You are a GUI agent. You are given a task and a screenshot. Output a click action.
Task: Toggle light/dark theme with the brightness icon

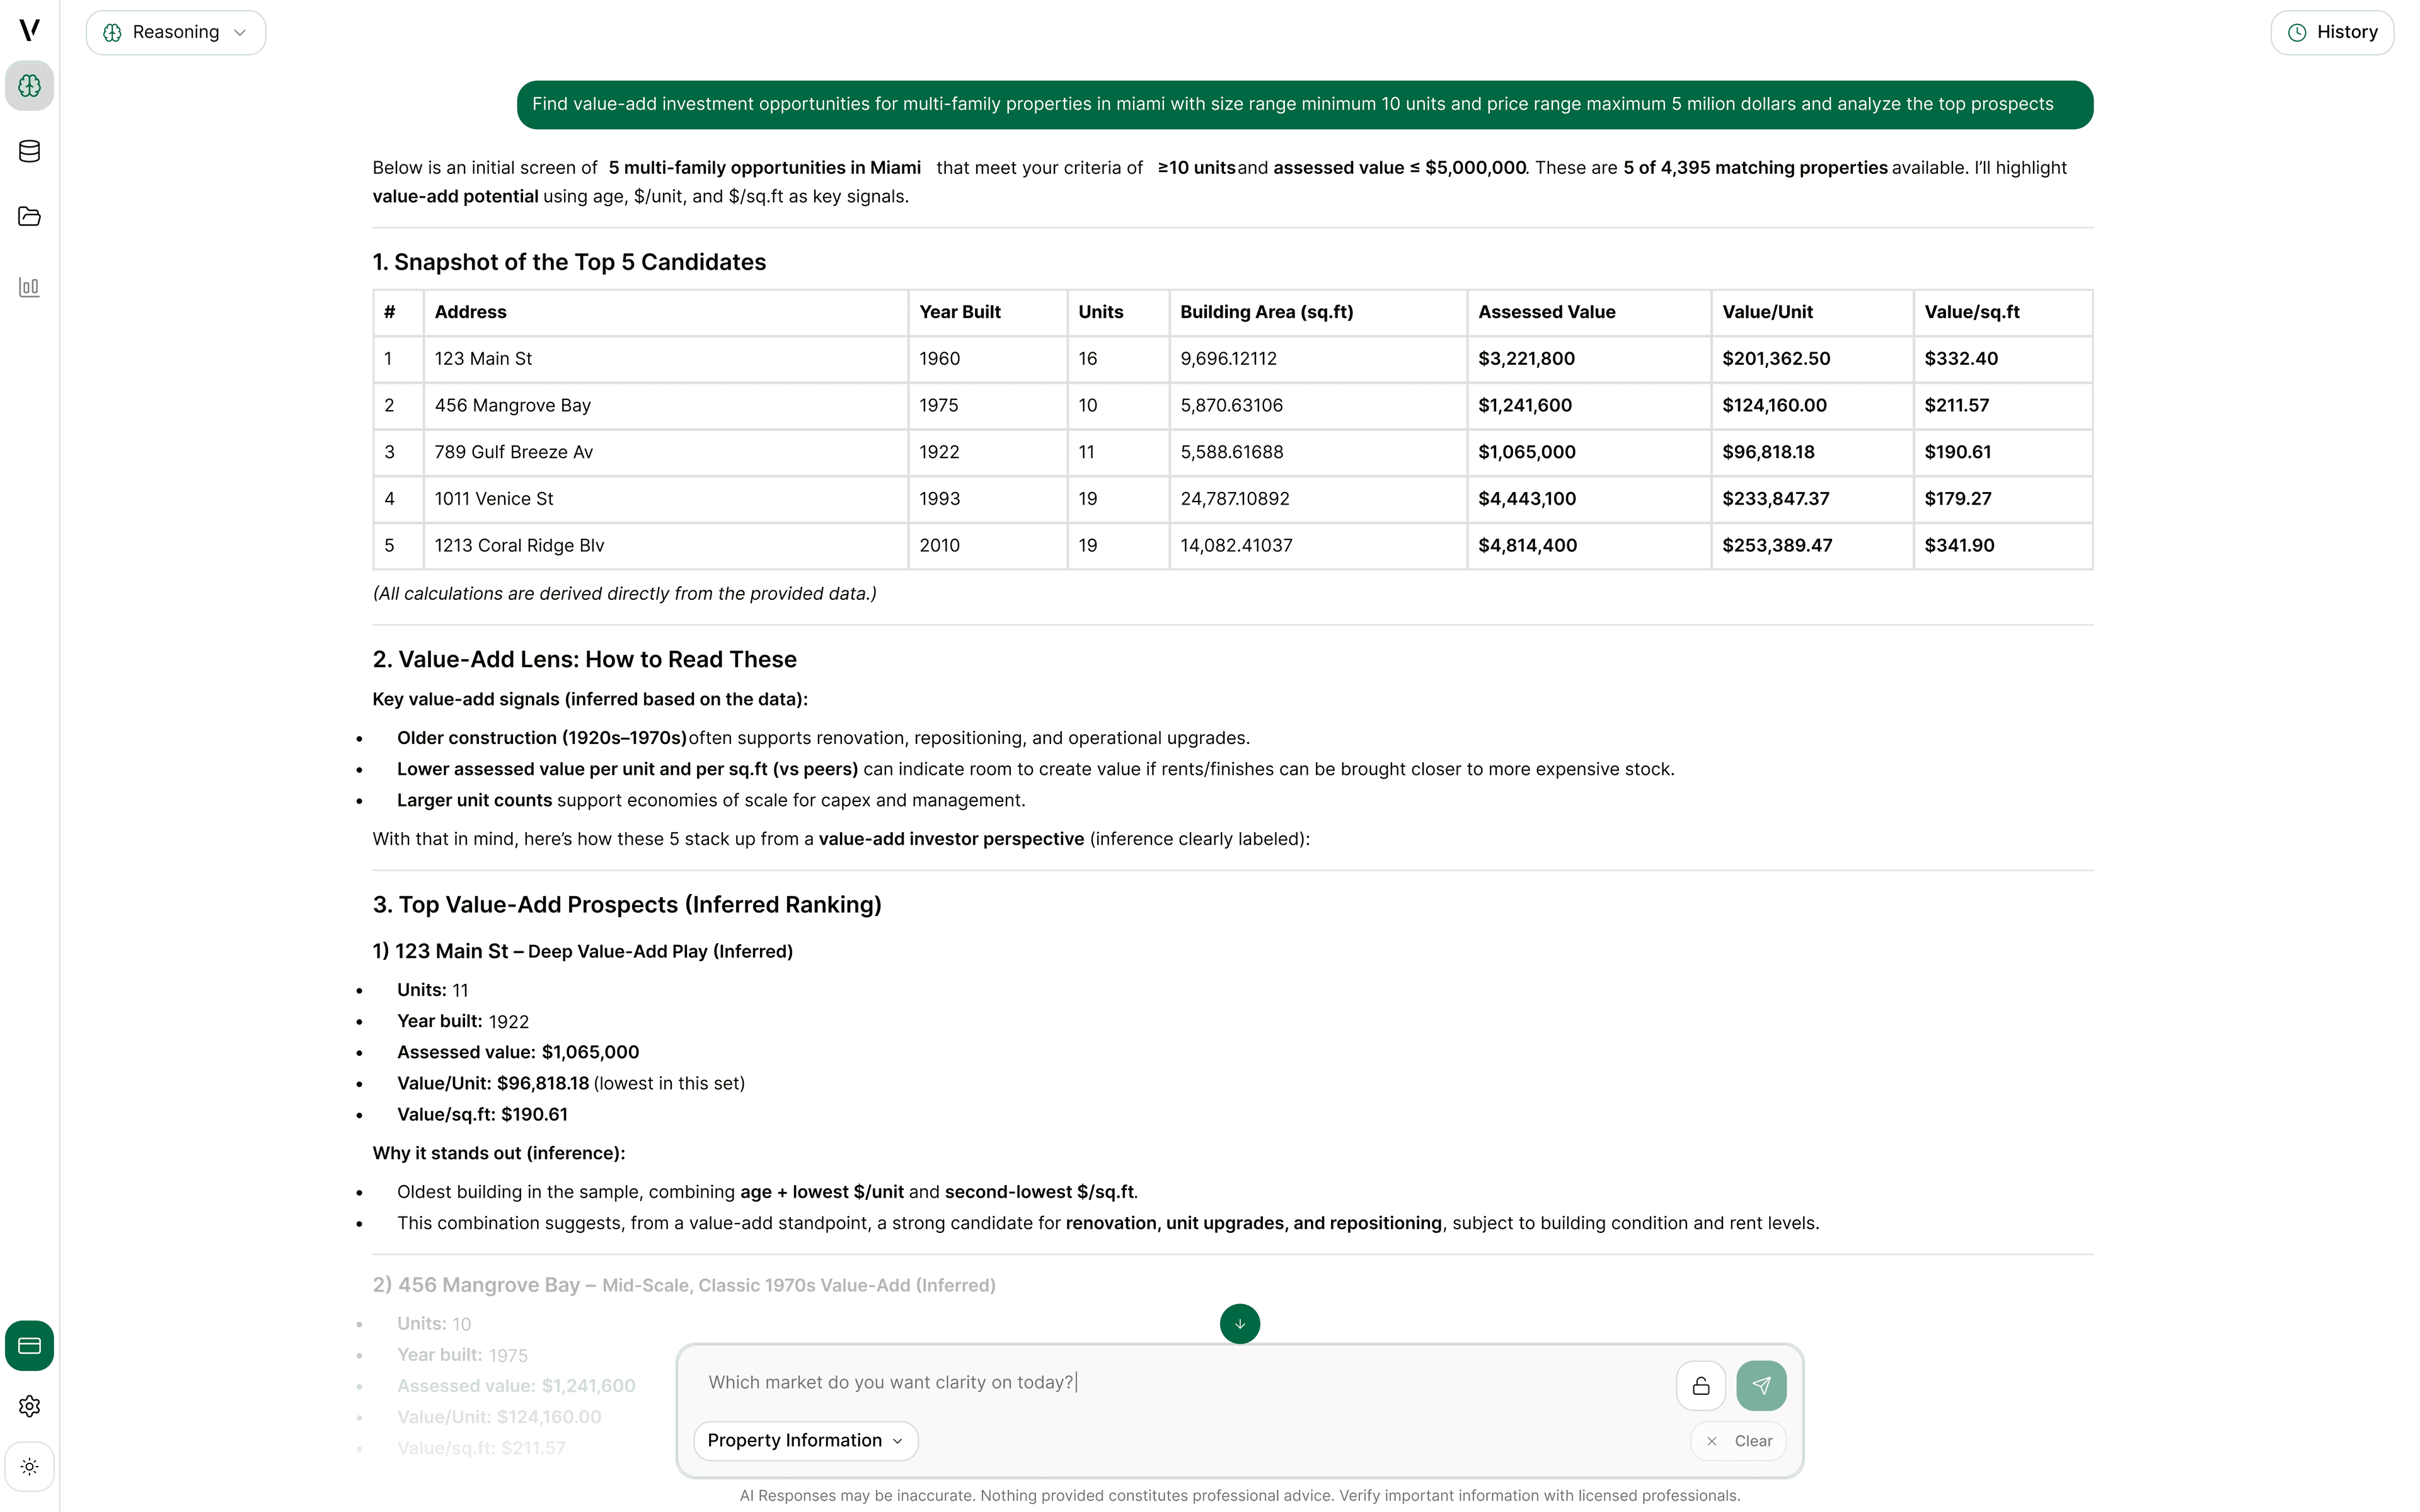29,1466
